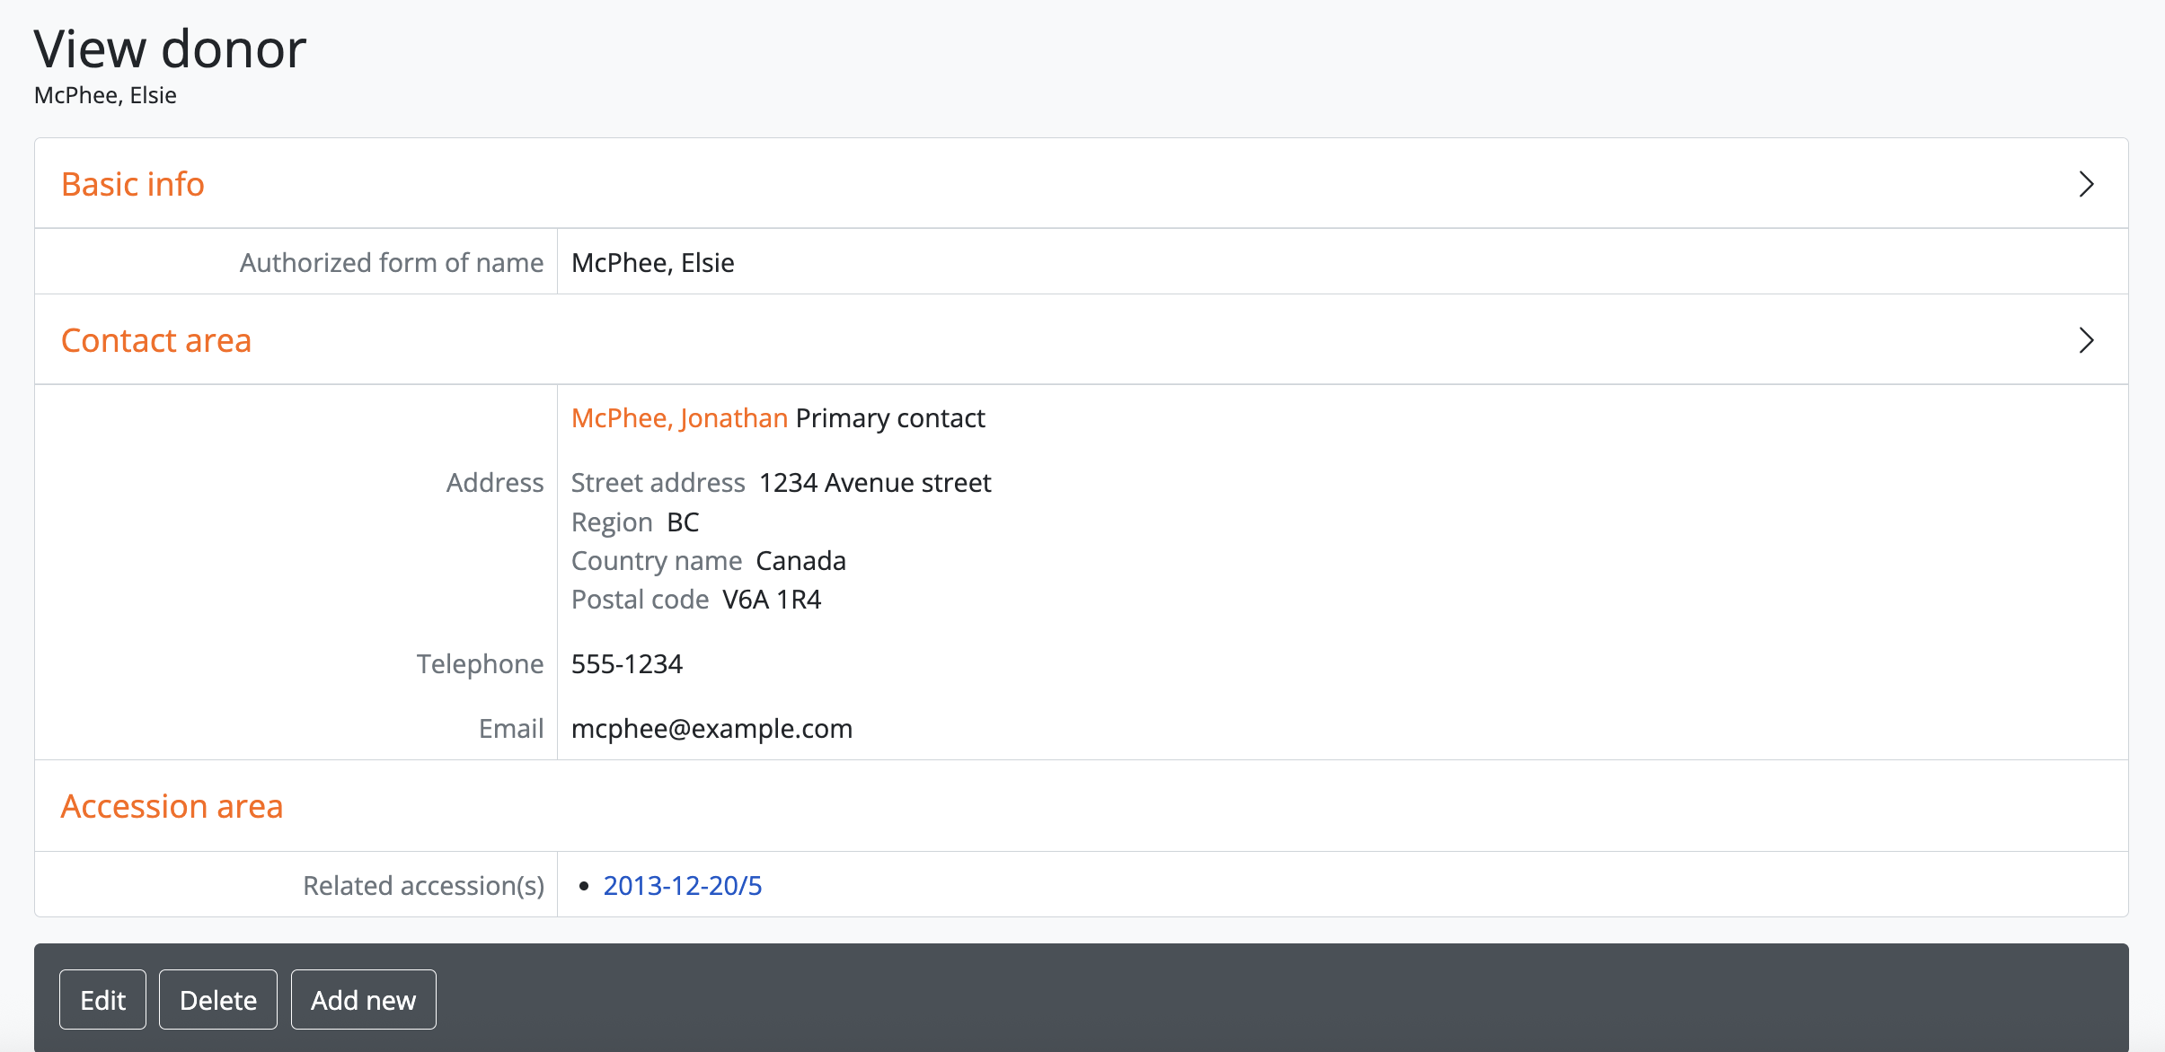The width and height of the screenshot is (2165, 1052).
Task: Expand the Basic info chevron arrow
Action: point(2086,184)
